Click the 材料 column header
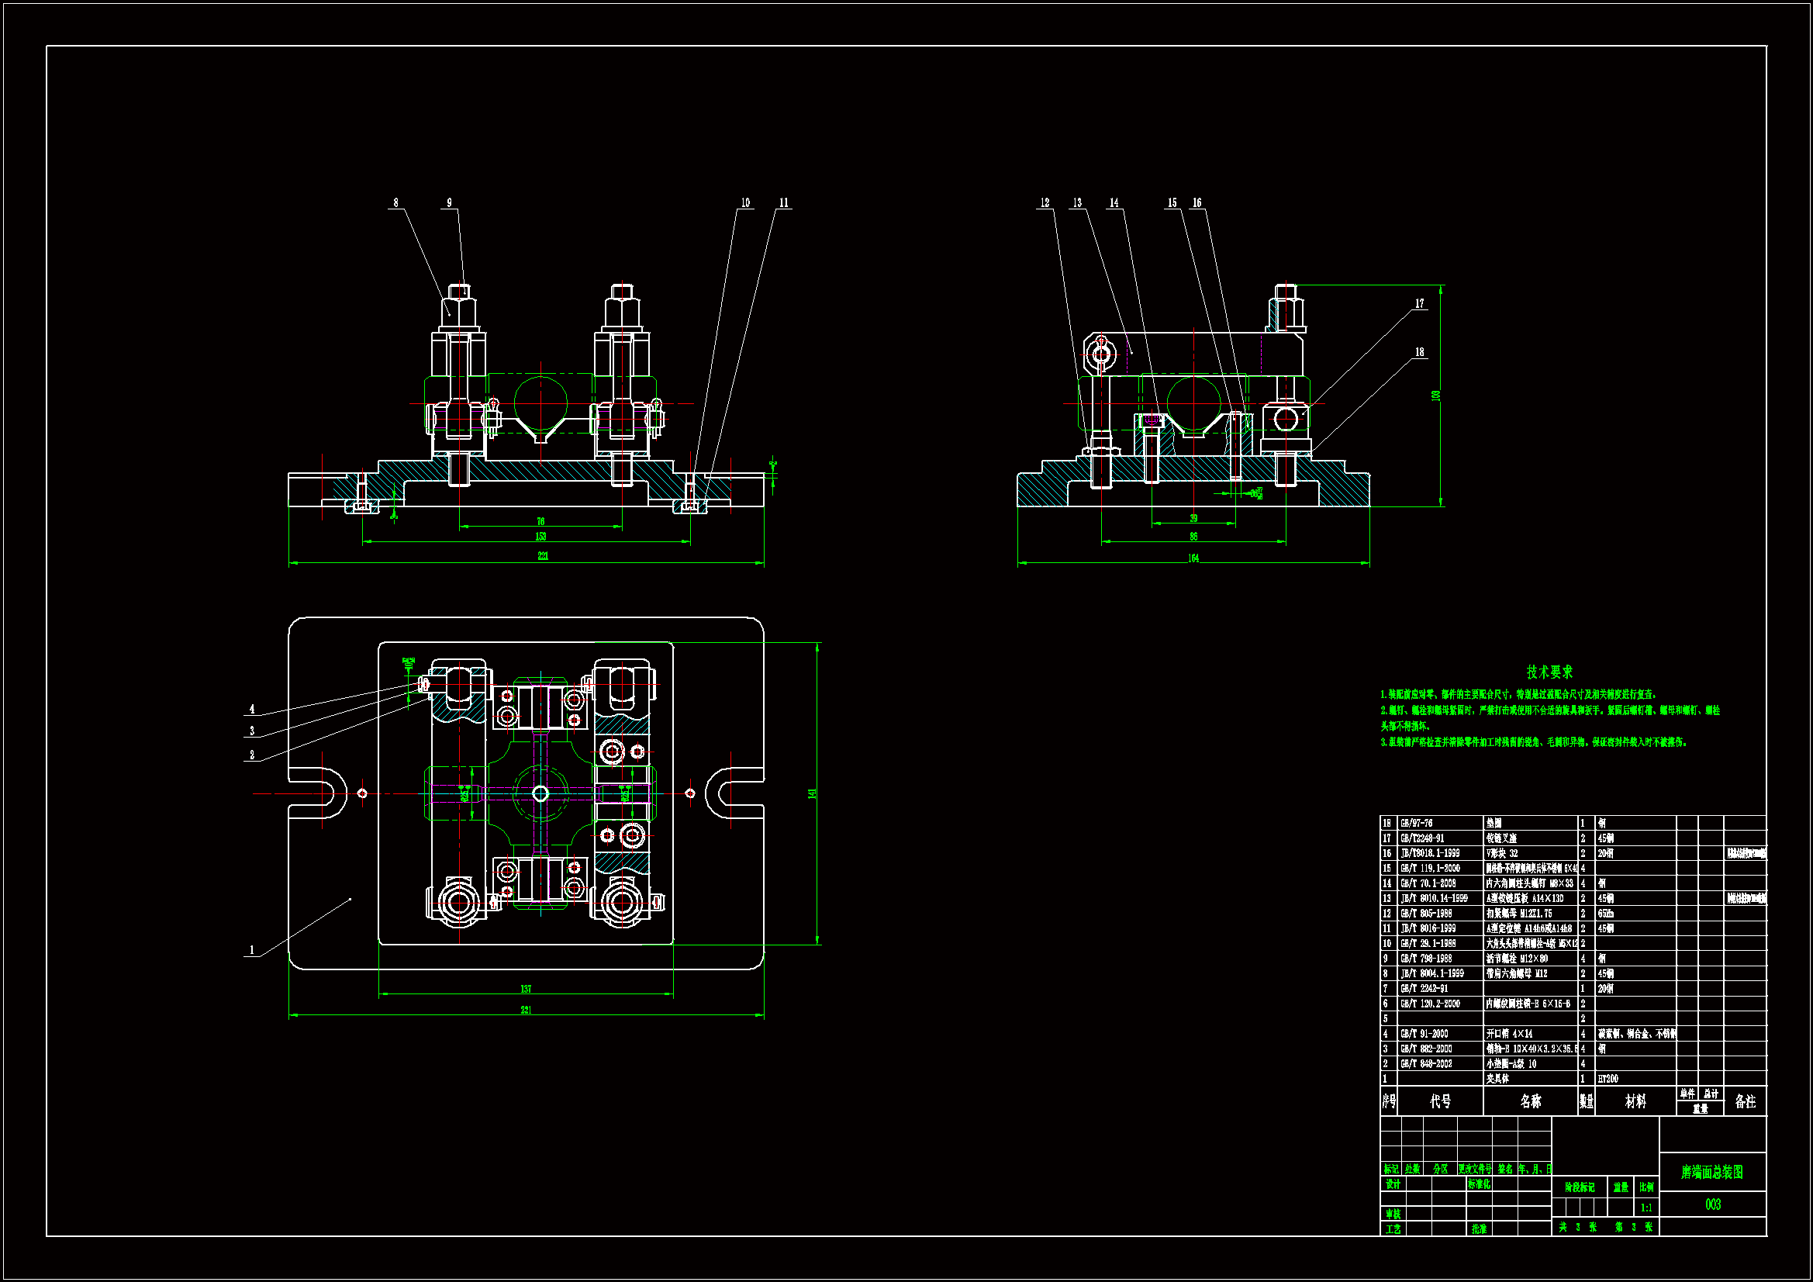Viewport: 1813px width, 1282px height. pos(1635,1101)
